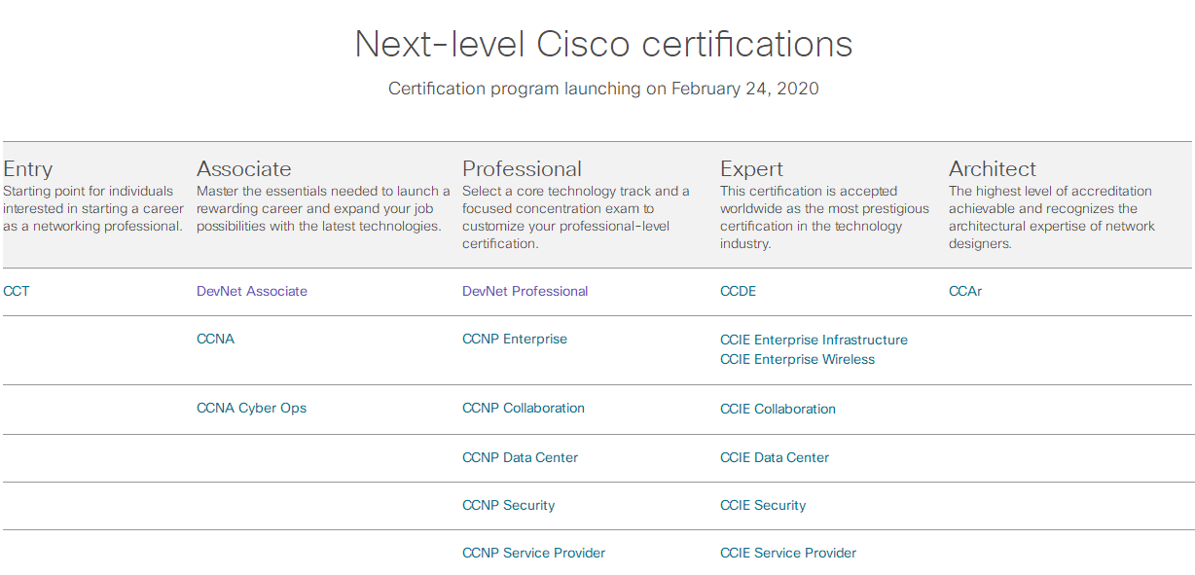The width and height of the screenshot is (1195, 575).
Task: Open the DevNet Associate link
Action: click(x=252, y=291)
